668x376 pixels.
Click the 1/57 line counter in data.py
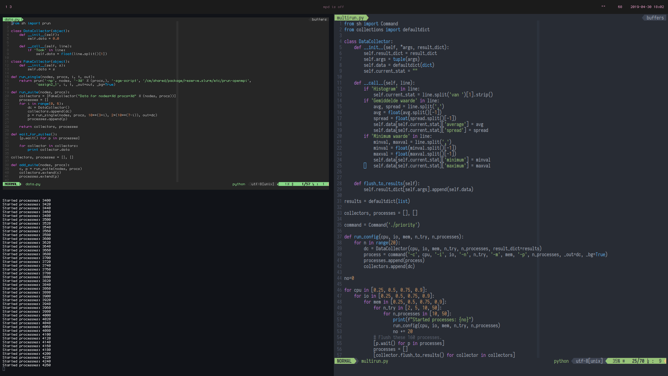tap(306, 184)
